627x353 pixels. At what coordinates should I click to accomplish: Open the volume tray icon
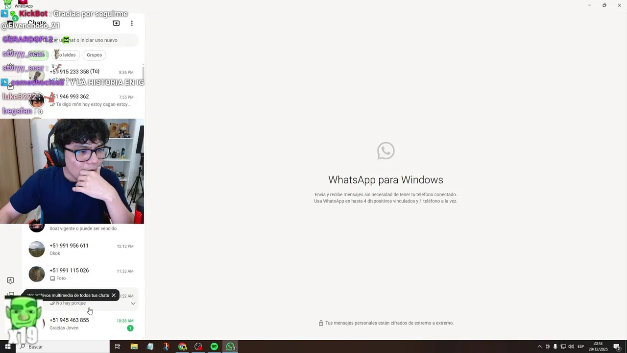[571, 347]
